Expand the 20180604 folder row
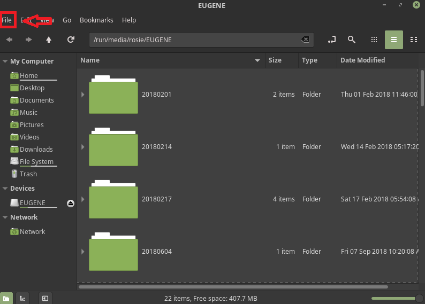 82,252
